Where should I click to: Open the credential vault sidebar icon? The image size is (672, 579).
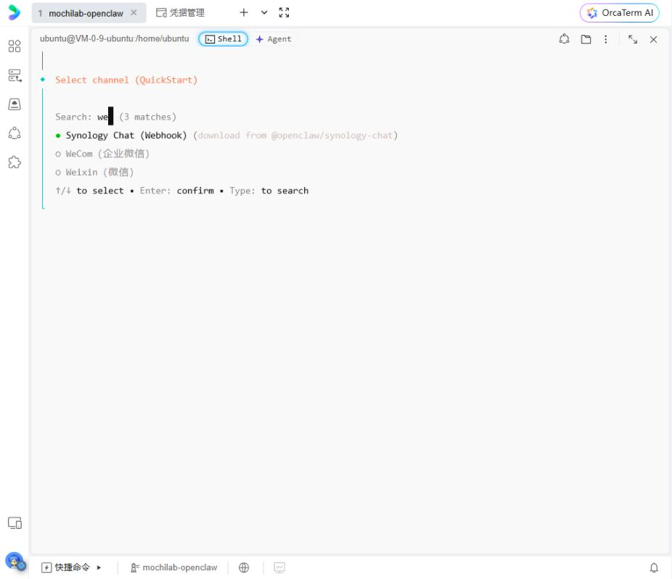[15, 104]
